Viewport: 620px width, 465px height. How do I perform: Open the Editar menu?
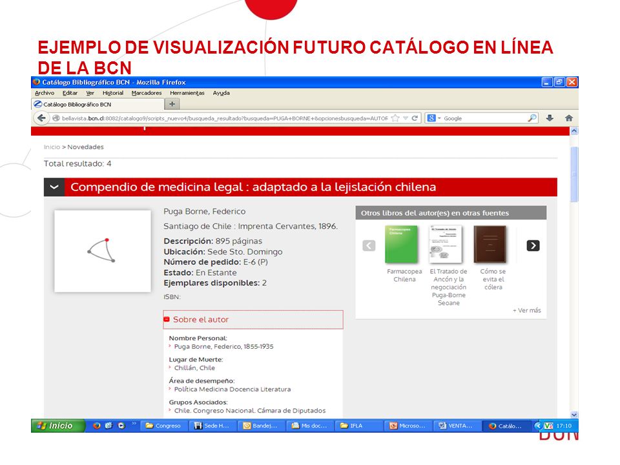tap(70, 93)
